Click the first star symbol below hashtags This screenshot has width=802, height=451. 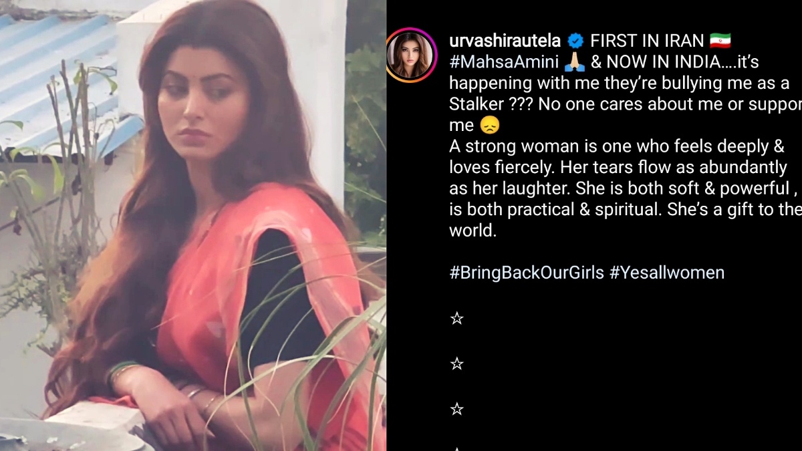point(456,319)
